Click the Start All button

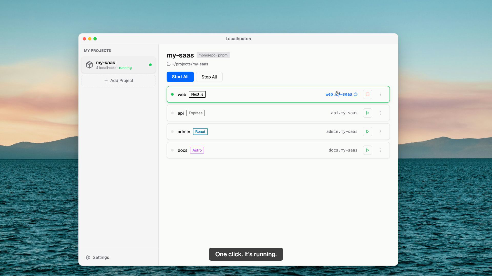pos(180,77)
